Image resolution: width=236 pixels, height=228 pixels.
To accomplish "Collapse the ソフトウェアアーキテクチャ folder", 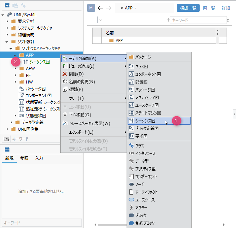I will click(x=11, y=48).
